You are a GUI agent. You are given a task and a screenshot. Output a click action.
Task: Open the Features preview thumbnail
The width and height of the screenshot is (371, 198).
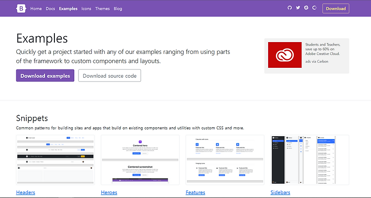[225, 160]
